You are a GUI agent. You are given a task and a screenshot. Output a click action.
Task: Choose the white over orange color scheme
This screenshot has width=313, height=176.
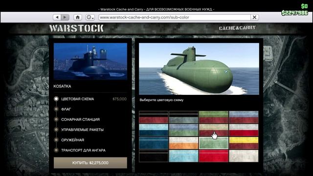184,143
